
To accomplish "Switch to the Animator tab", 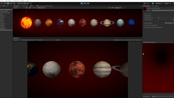I will pyautogui.click(x=25, y=6).
